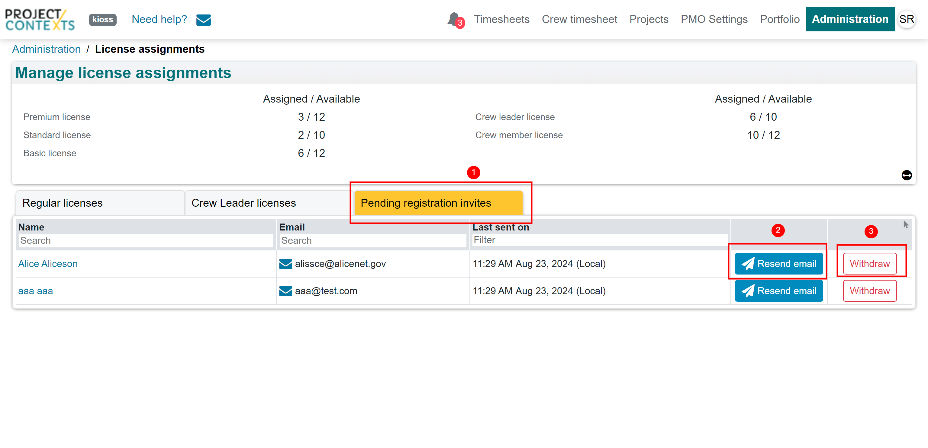Click the Email column header
Screen dimensions: 928x448
coord(292,227)
